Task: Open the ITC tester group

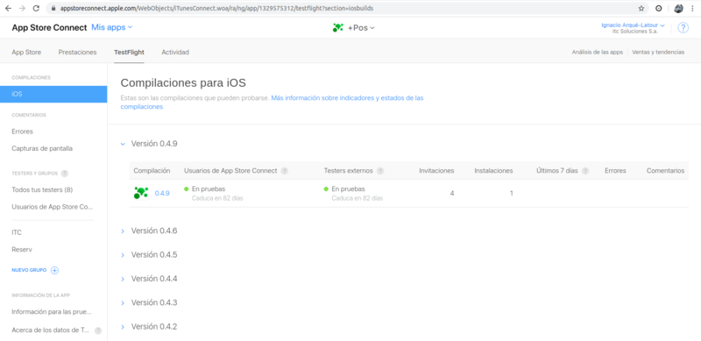Action: [x=17, y=232]
